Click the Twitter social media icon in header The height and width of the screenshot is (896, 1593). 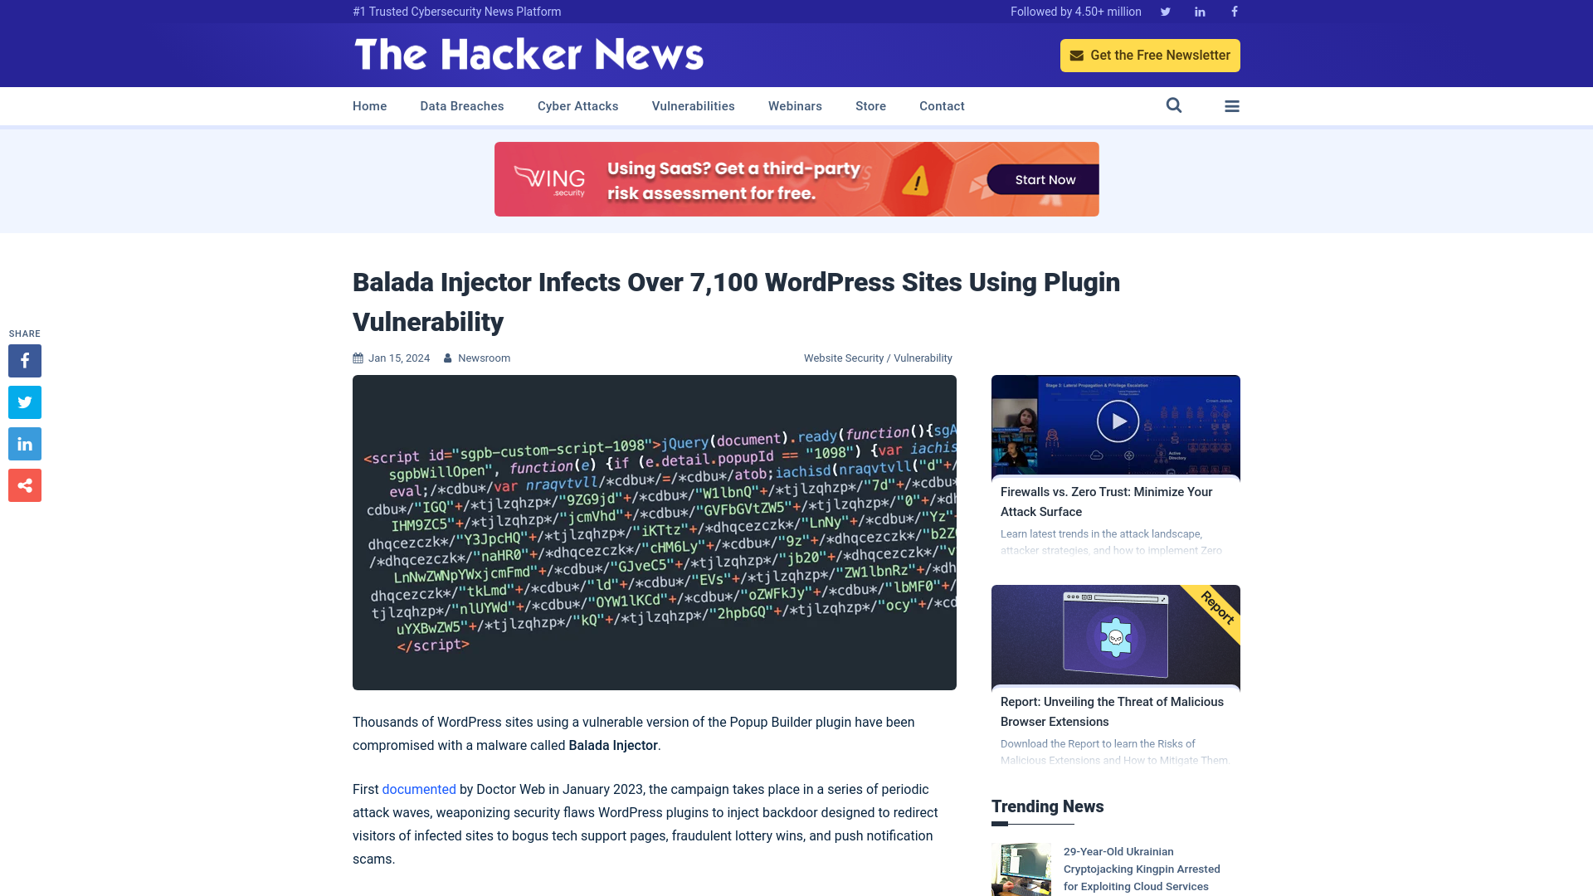1165,11
